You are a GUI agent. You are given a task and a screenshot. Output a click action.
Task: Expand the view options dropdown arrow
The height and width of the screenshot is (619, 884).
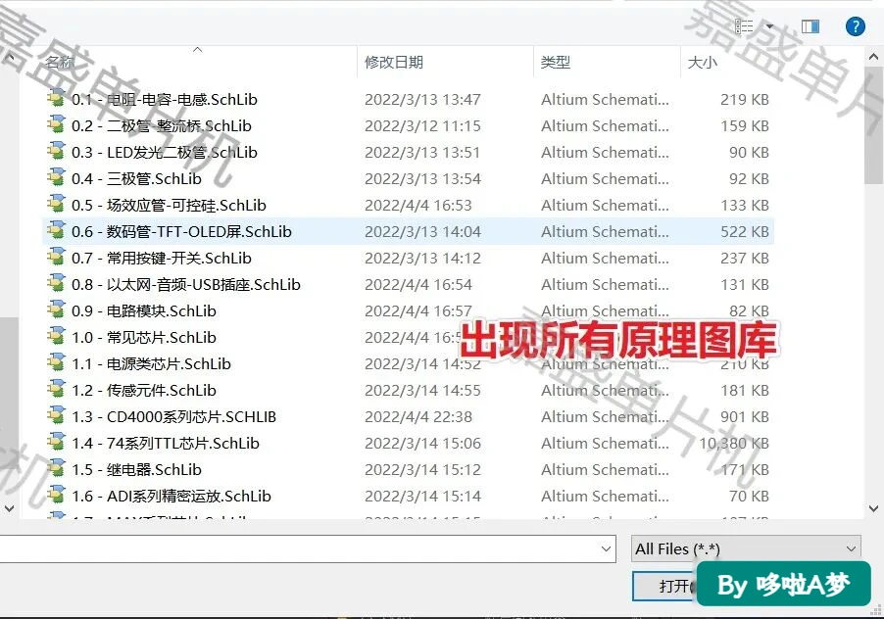coord(769,26)
